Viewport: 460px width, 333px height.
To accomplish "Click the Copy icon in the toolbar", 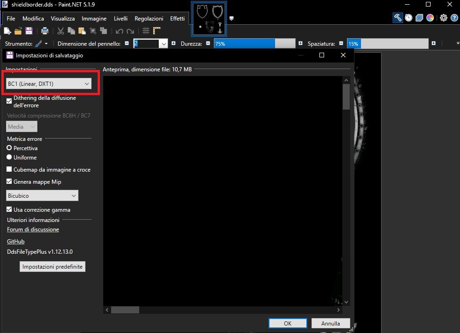I will click(71, 31).
